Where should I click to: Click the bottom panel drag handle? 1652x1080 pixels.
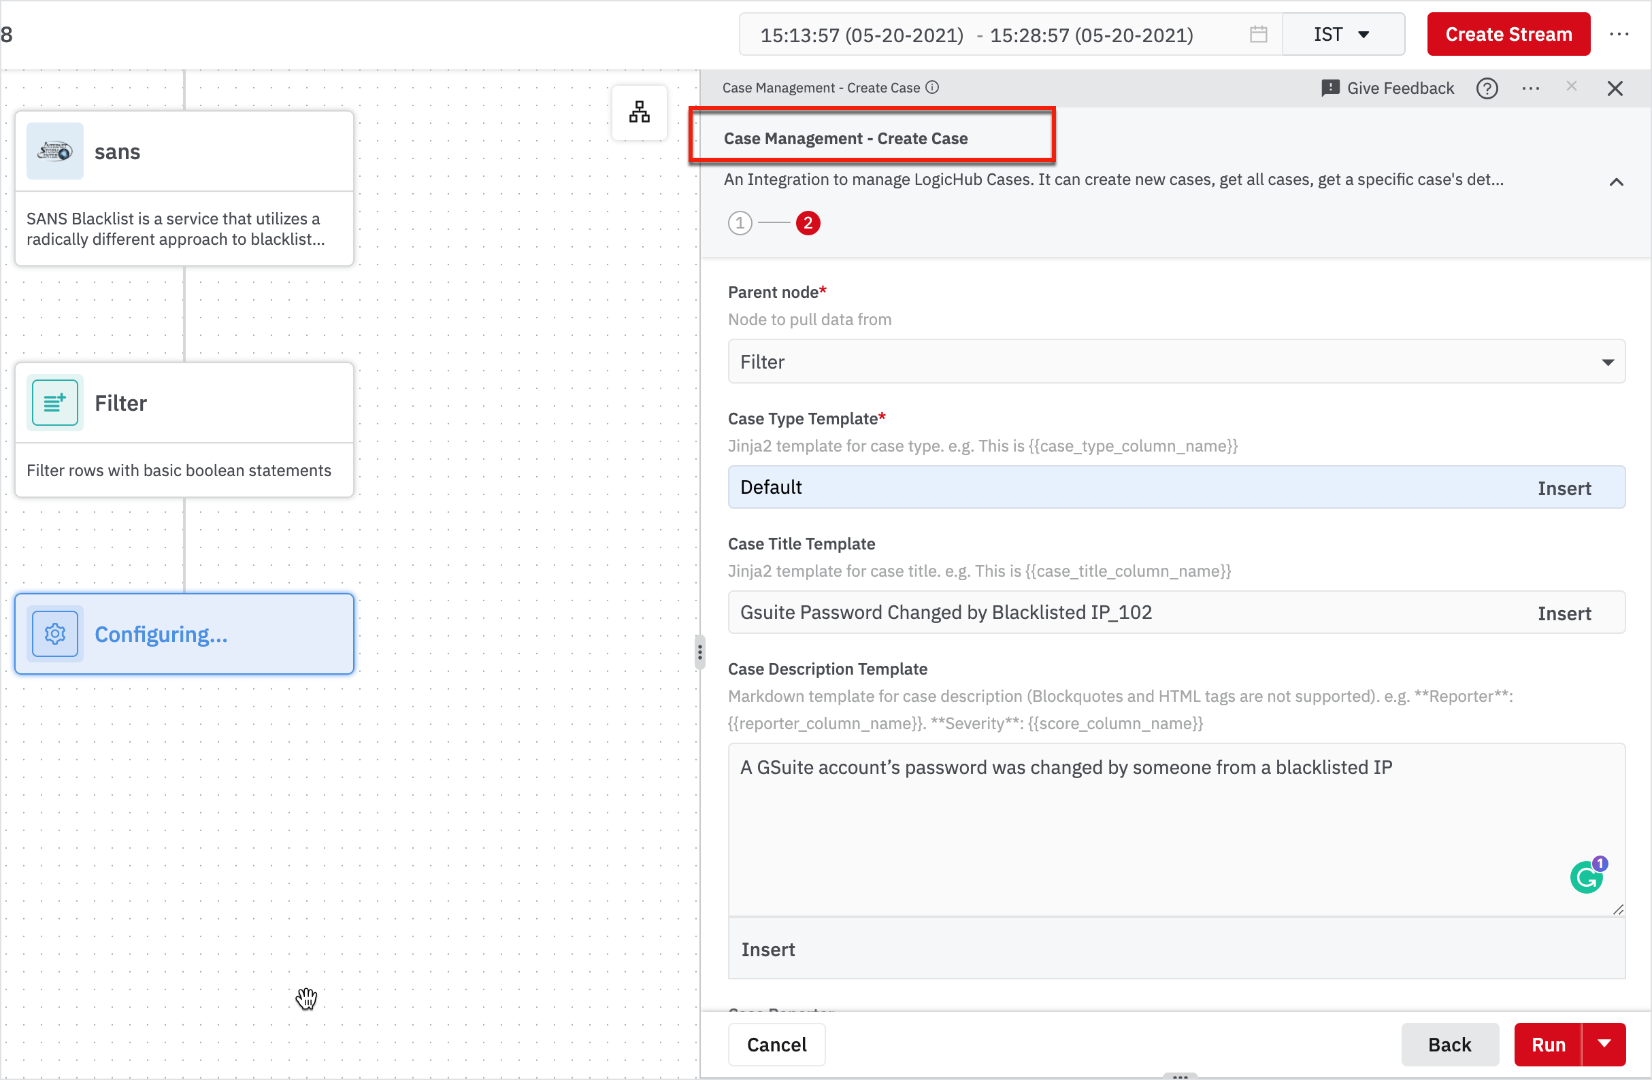click(x=1180, y=1076)
